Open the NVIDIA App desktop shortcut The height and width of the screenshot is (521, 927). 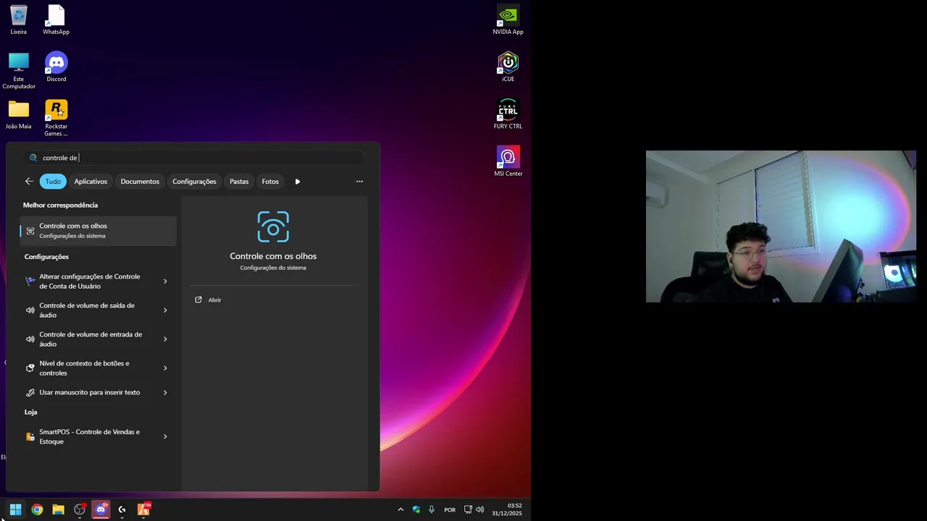(508, 20)
